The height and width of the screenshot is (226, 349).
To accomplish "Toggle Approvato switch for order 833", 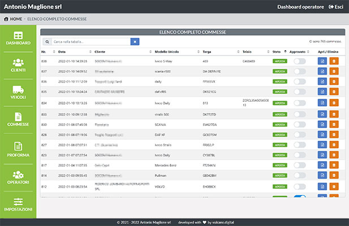I will coord(299,114).
